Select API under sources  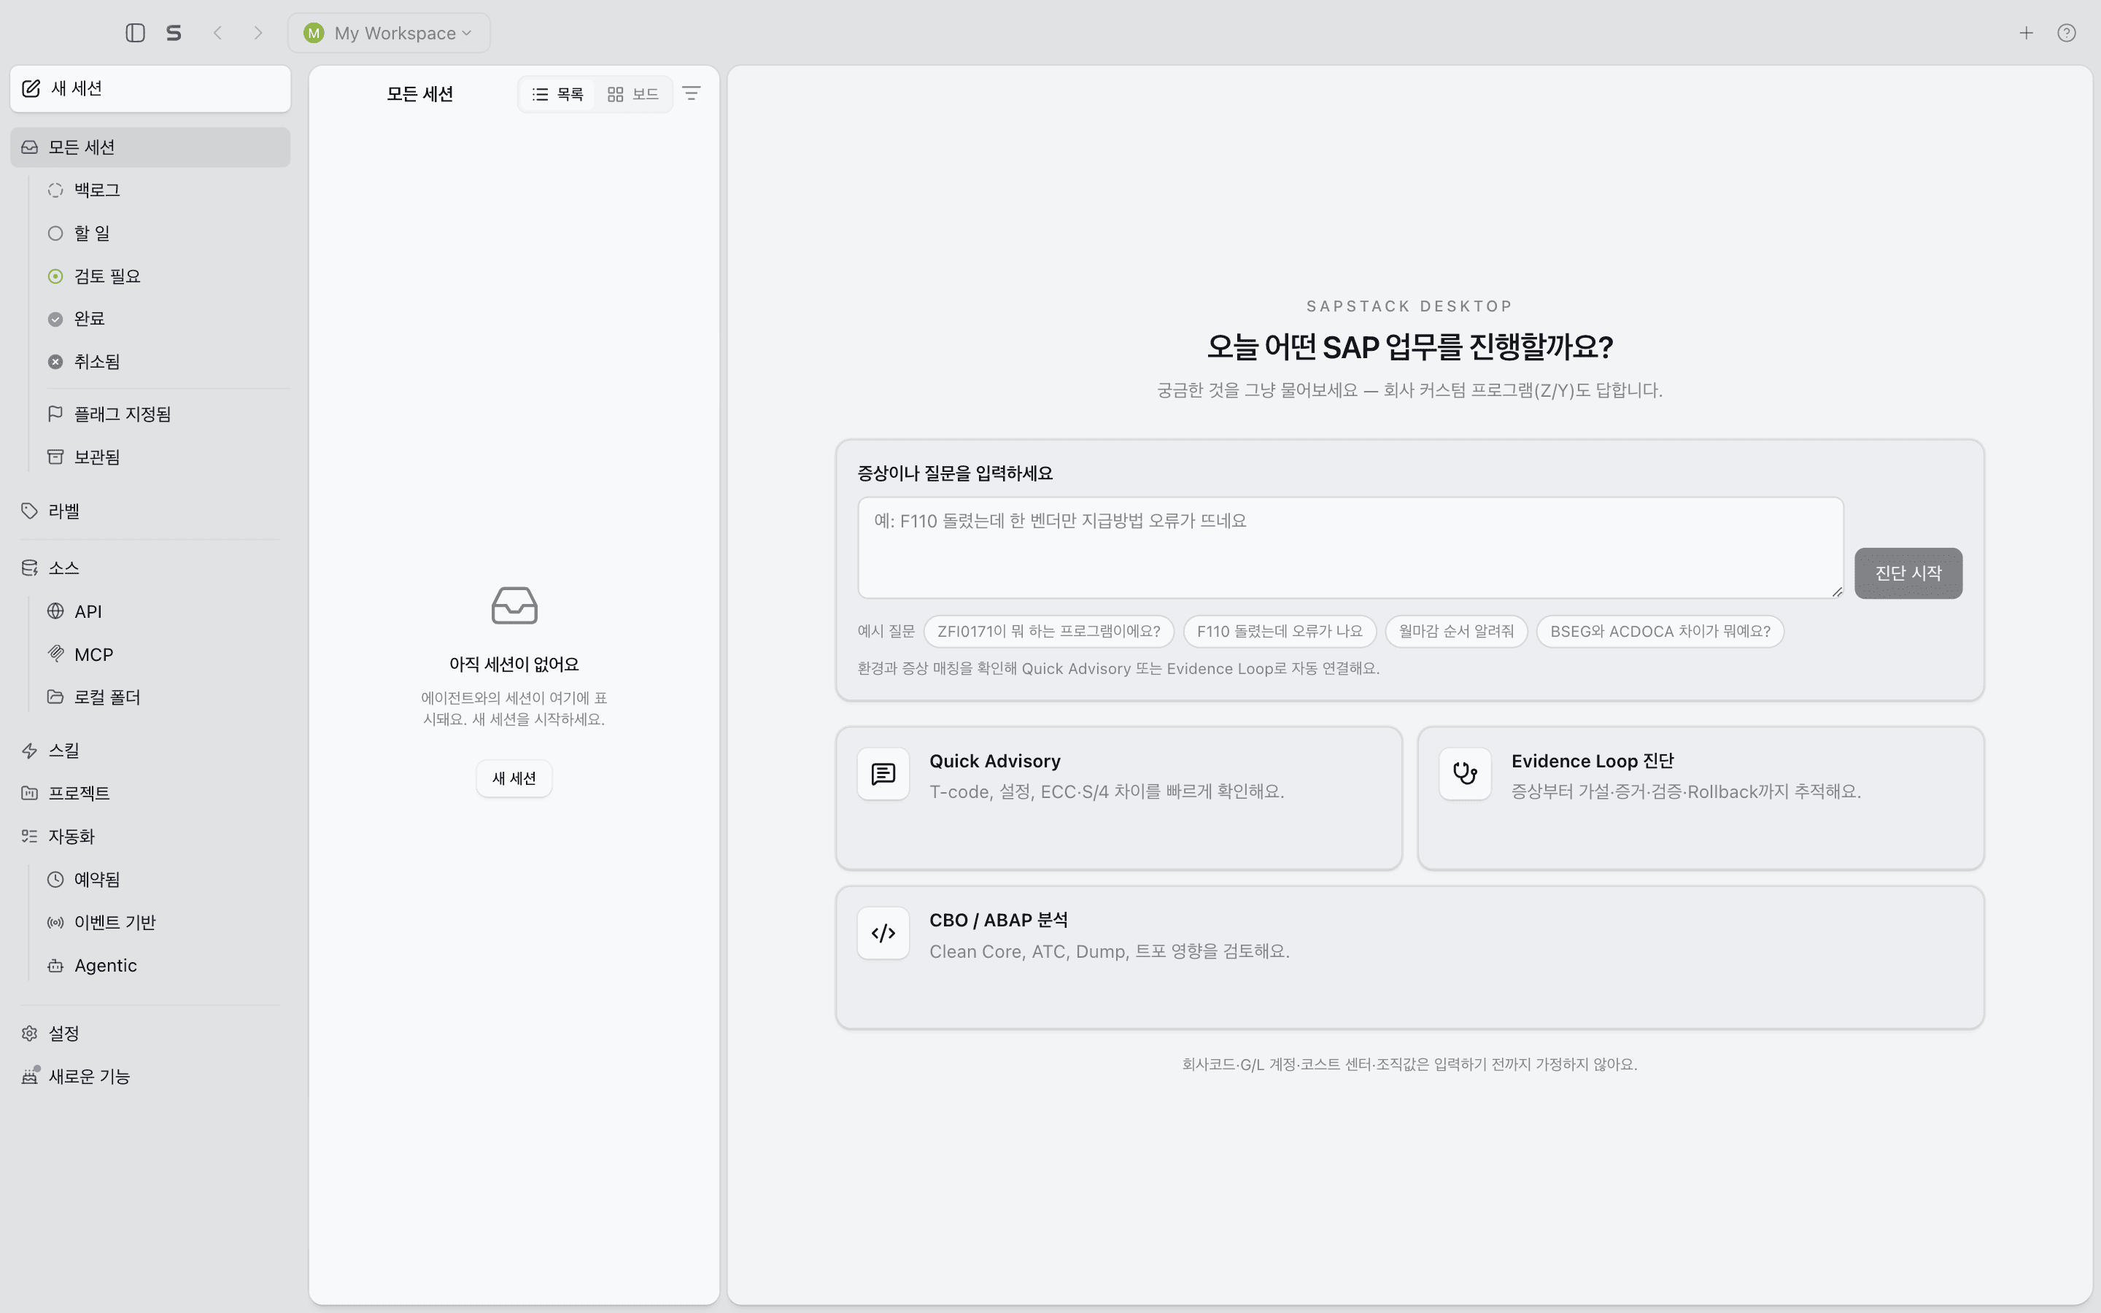pyautogui.click(x=165, y=611)
